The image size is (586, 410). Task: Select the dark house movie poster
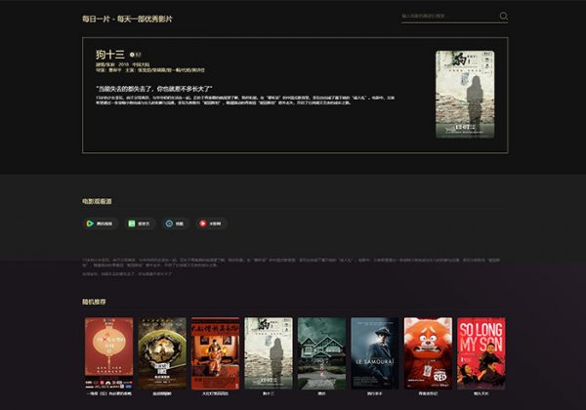[x=321, y=352]
